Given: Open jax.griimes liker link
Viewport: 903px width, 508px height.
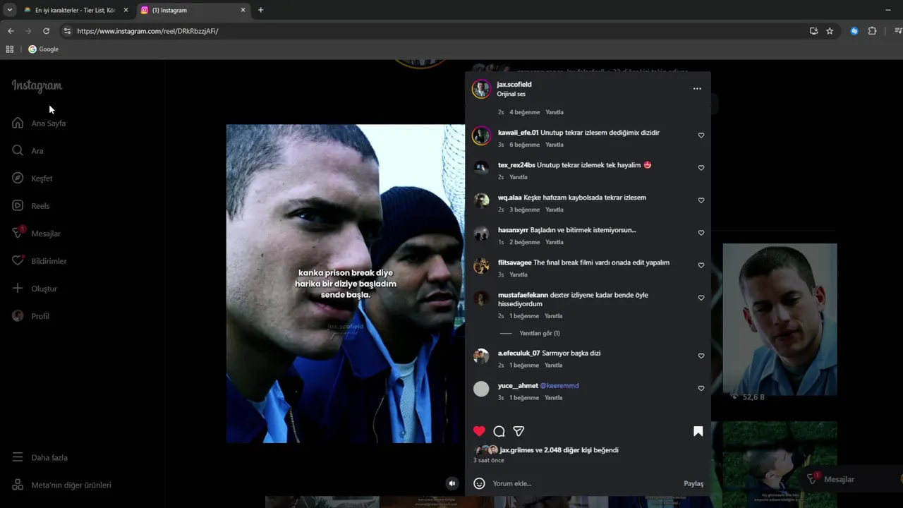Looking at the screenshot, I should (516, 450).
